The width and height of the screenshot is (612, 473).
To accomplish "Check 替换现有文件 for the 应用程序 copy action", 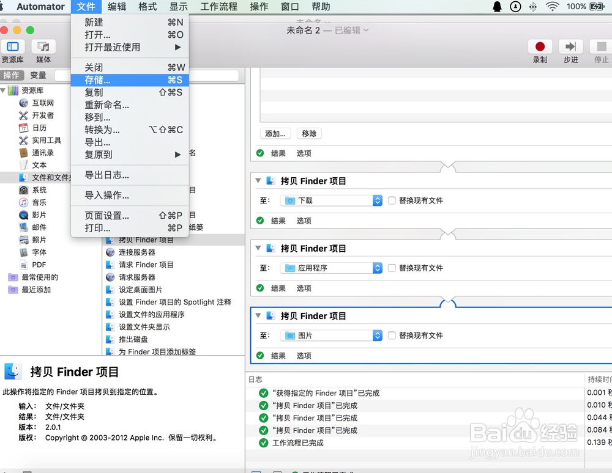I will (x=392, y=268).
